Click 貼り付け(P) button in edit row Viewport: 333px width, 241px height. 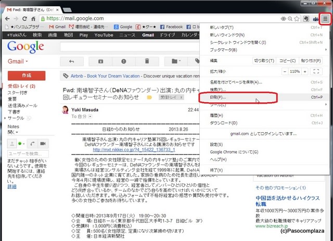[x=311, y=61]
